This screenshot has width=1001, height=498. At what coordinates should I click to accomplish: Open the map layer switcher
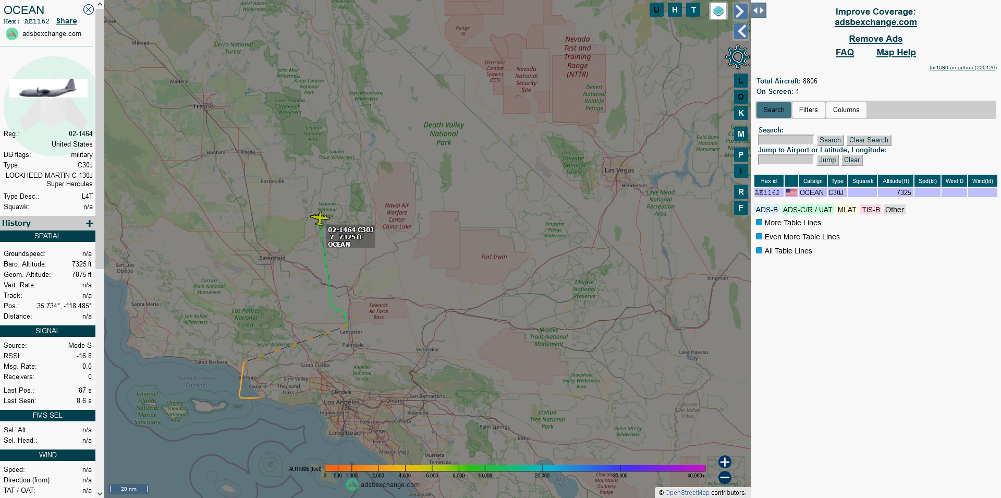point(718,11)
